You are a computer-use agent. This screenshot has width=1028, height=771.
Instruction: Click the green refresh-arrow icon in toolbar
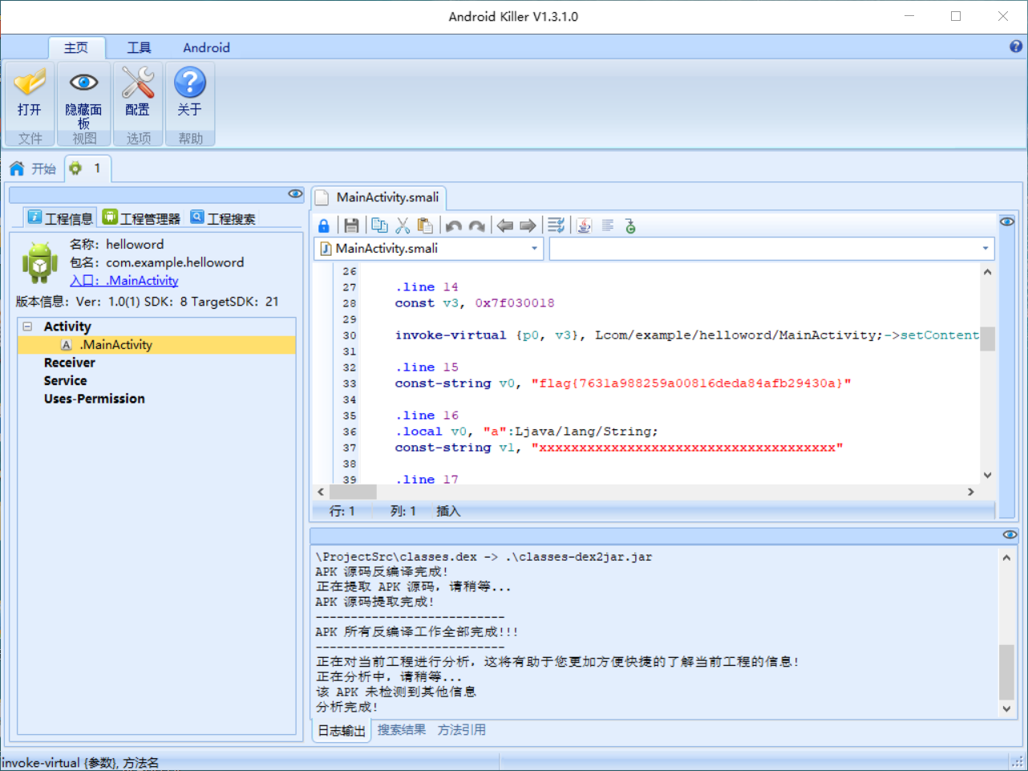[x=630, y=226]
